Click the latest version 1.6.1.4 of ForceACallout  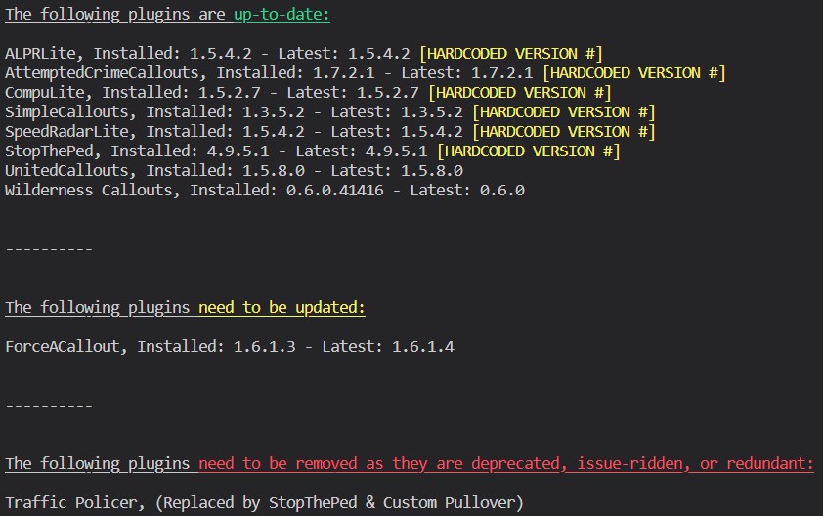click(422, 347)
